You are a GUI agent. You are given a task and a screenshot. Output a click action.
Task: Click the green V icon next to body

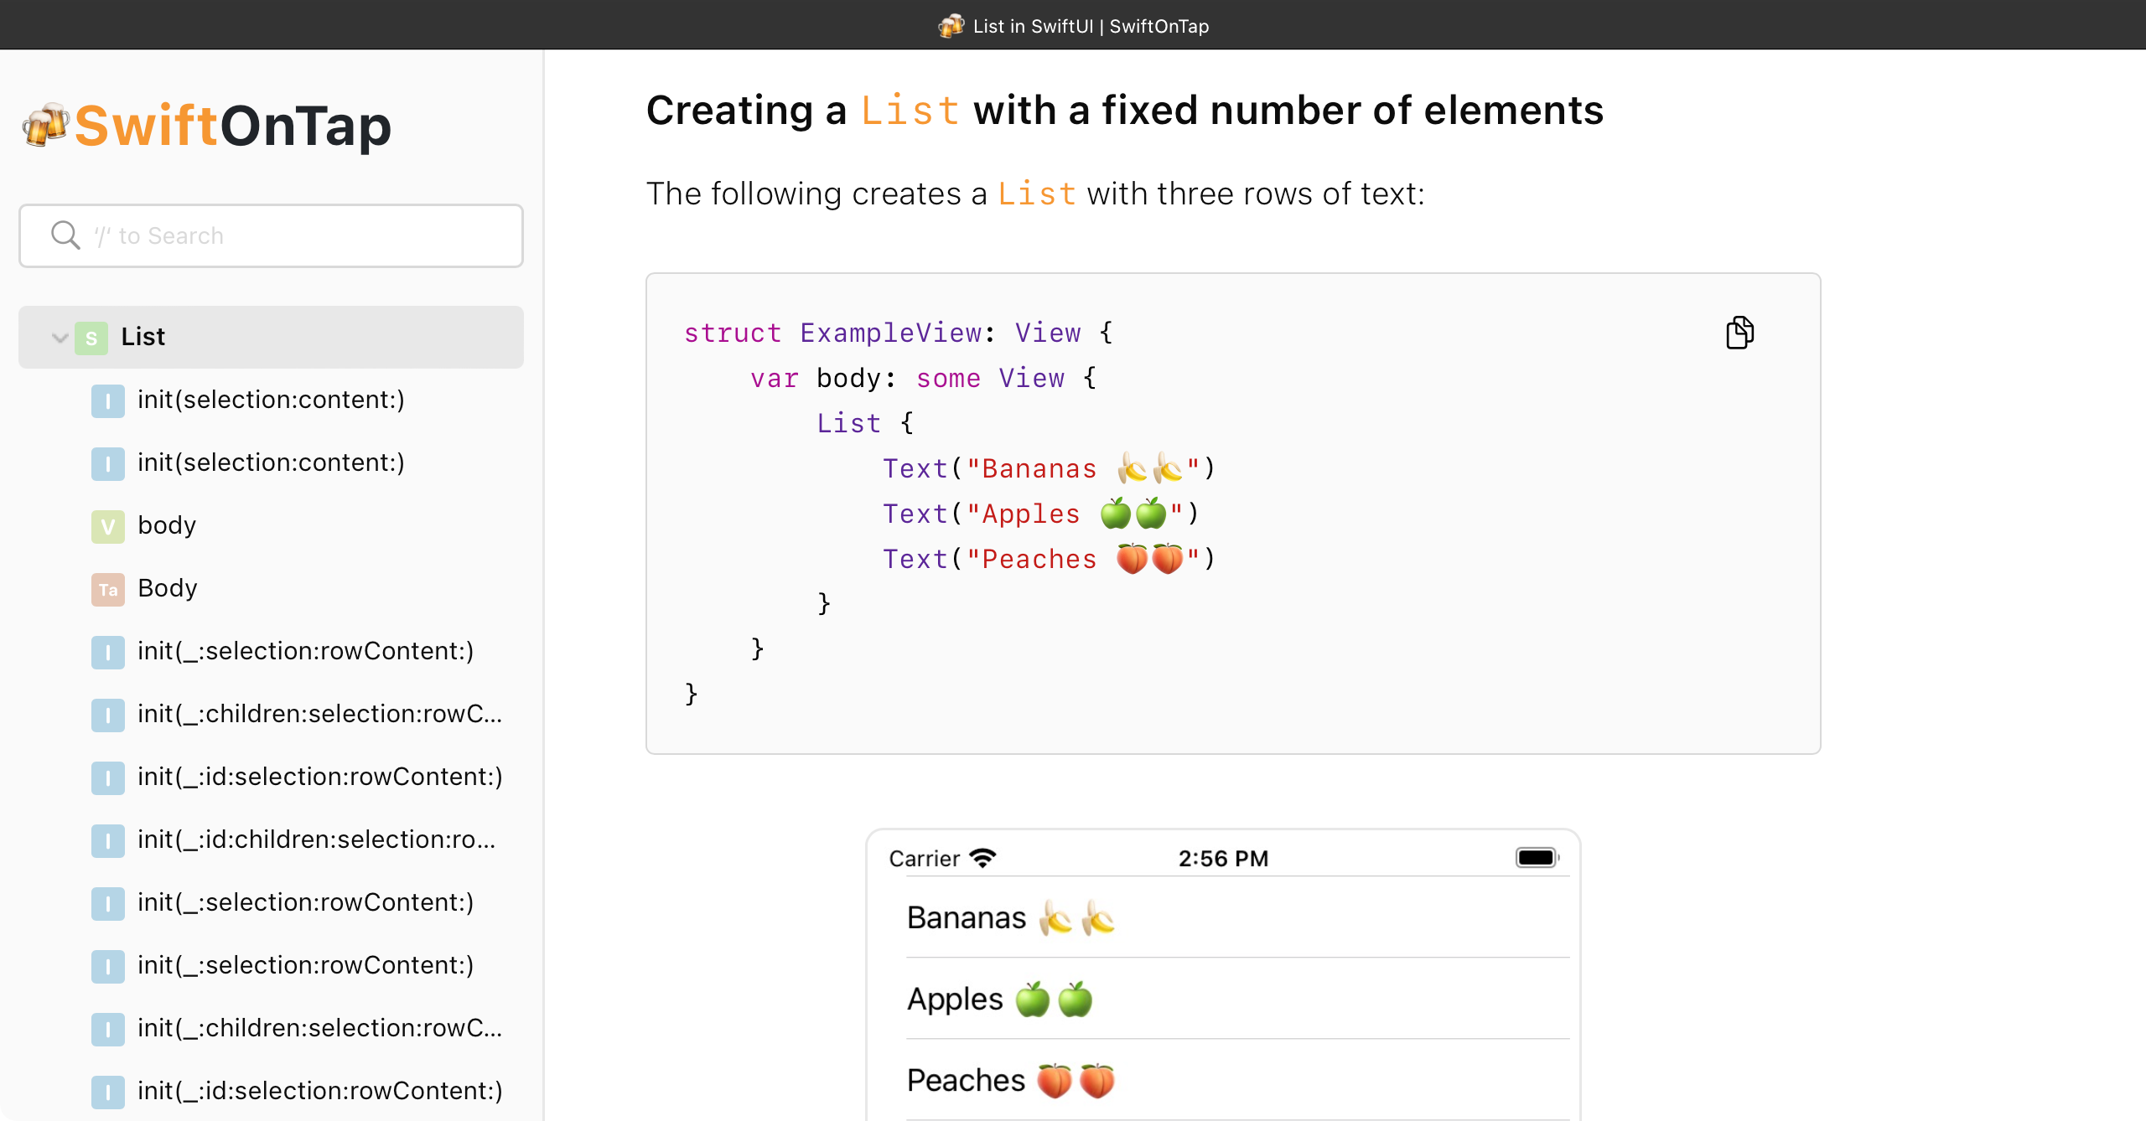pos(107,526)
